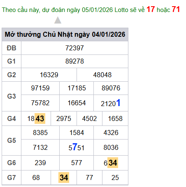Click the header Mở thưởng Chủ Nhật ngày 04/01/2026
This screenshot has width=186, height=187.
(x=65, y=34)
